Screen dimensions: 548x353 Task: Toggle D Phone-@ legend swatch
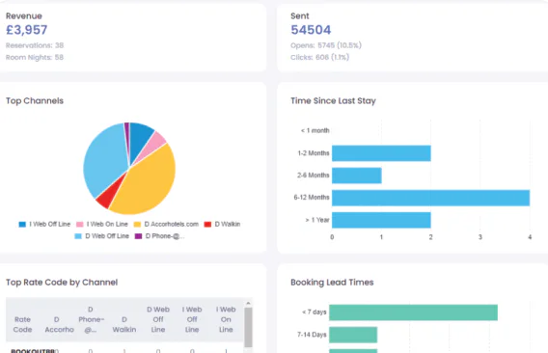[x=138, y=236]
